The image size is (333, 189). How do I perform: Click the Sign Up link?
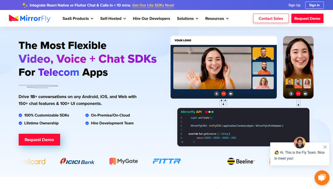pyautogui.click(x=294, y=5)
